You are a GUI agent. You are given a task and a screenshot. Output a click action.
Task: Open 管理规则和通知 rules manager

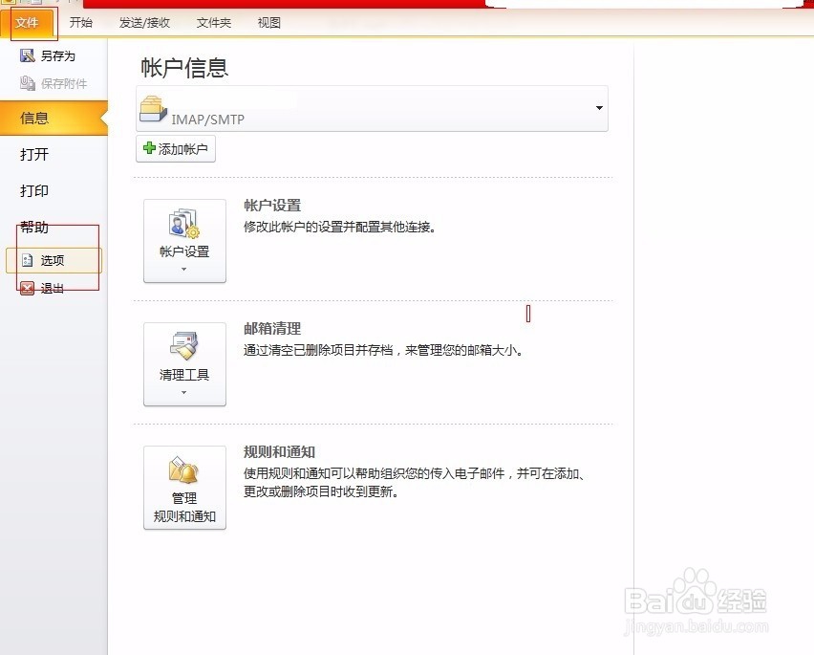tap(184, 483)
